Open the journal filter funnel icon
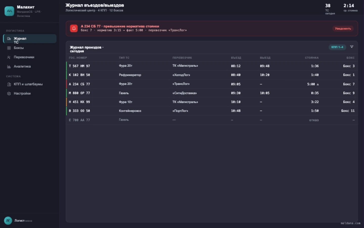The image size is (364, 228). tap(352, 47)
